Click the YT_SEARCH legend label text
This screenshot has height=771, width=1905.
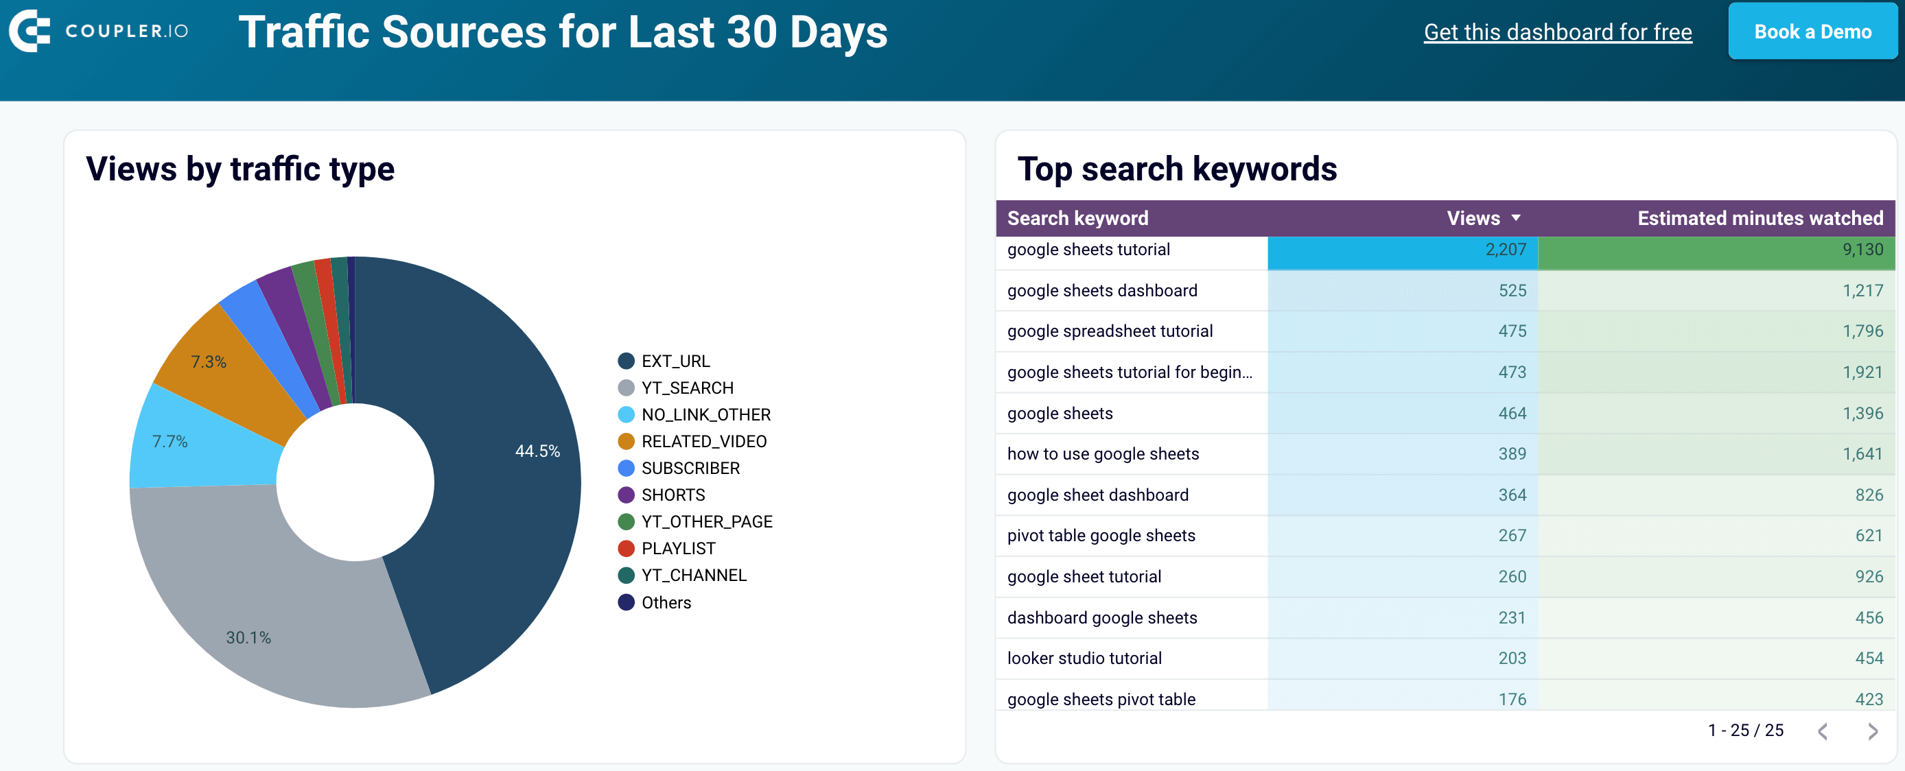coord(687,388)
